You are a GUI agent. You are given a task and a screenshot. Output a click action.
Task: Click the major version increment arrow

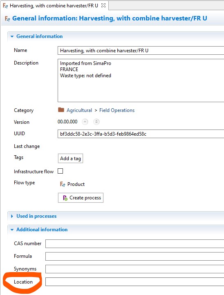pyautogui.click(x=96, y=122)
